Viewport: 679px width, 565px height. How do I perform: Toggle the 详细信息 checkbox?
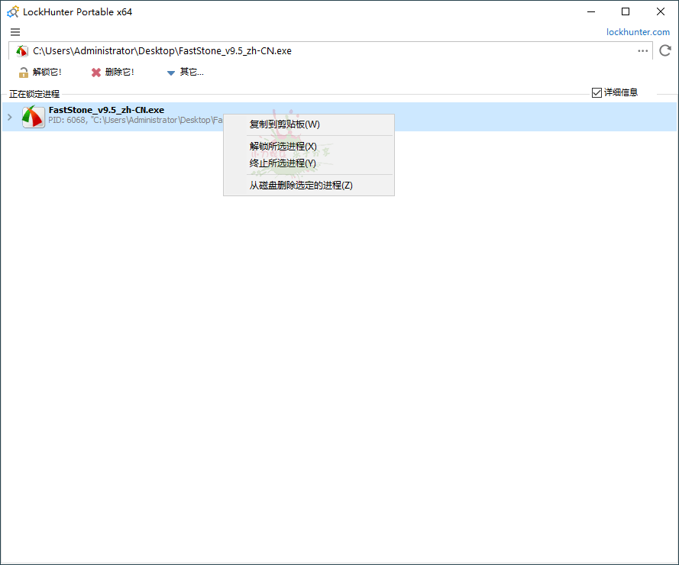(x=596, y=92)
